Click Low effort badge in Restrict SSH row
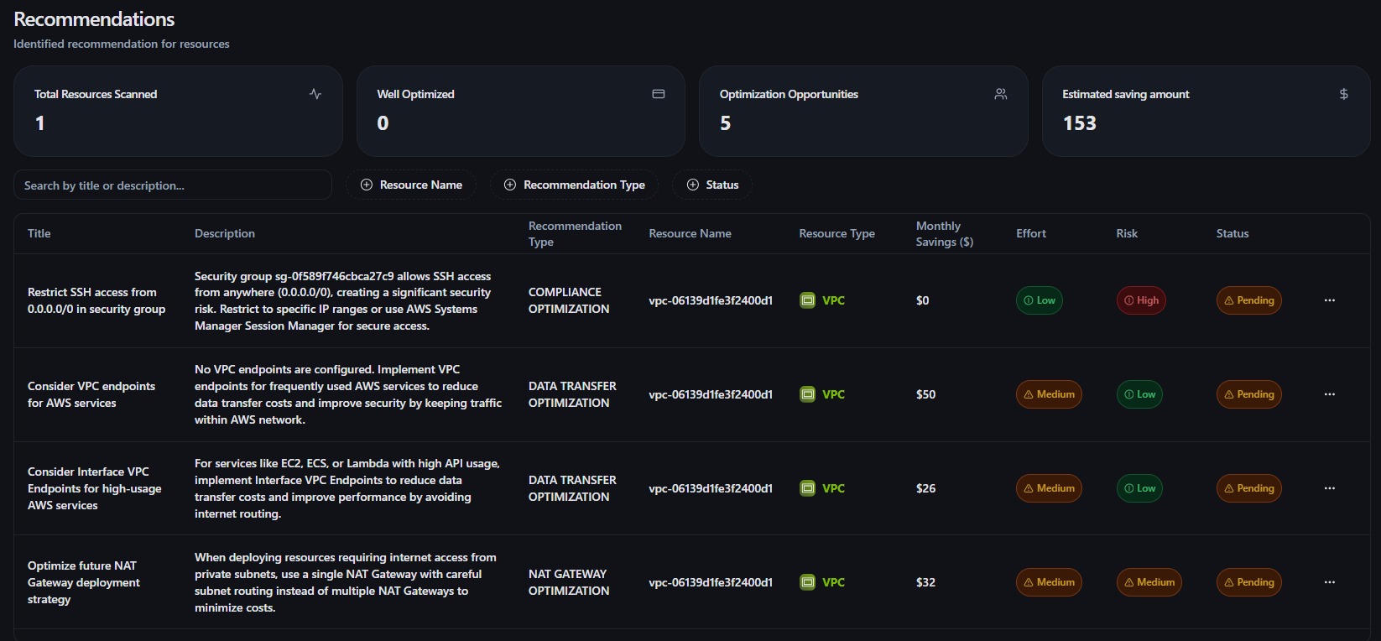The image size is (1381, 641). 1040,300
